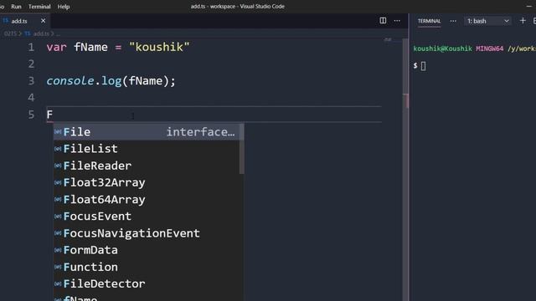
Task: Open the Help menu
Action: 64,7
